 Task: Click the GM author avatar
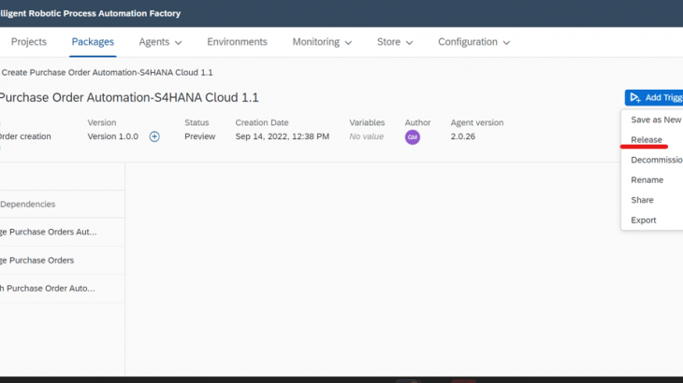tap(413, 137)
